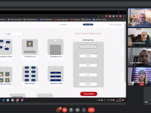Open the Chrome tab search chevron
151x113 pixels.
point(109,12)
